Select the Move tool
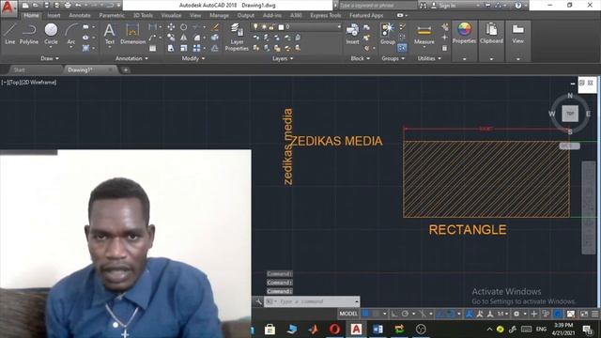601x338 pixels. coord(171,27)
